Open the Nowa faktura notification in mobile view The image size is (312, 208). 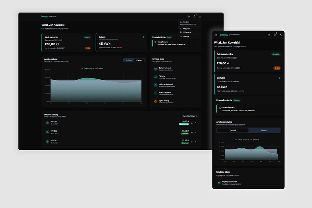pos(249,109)
